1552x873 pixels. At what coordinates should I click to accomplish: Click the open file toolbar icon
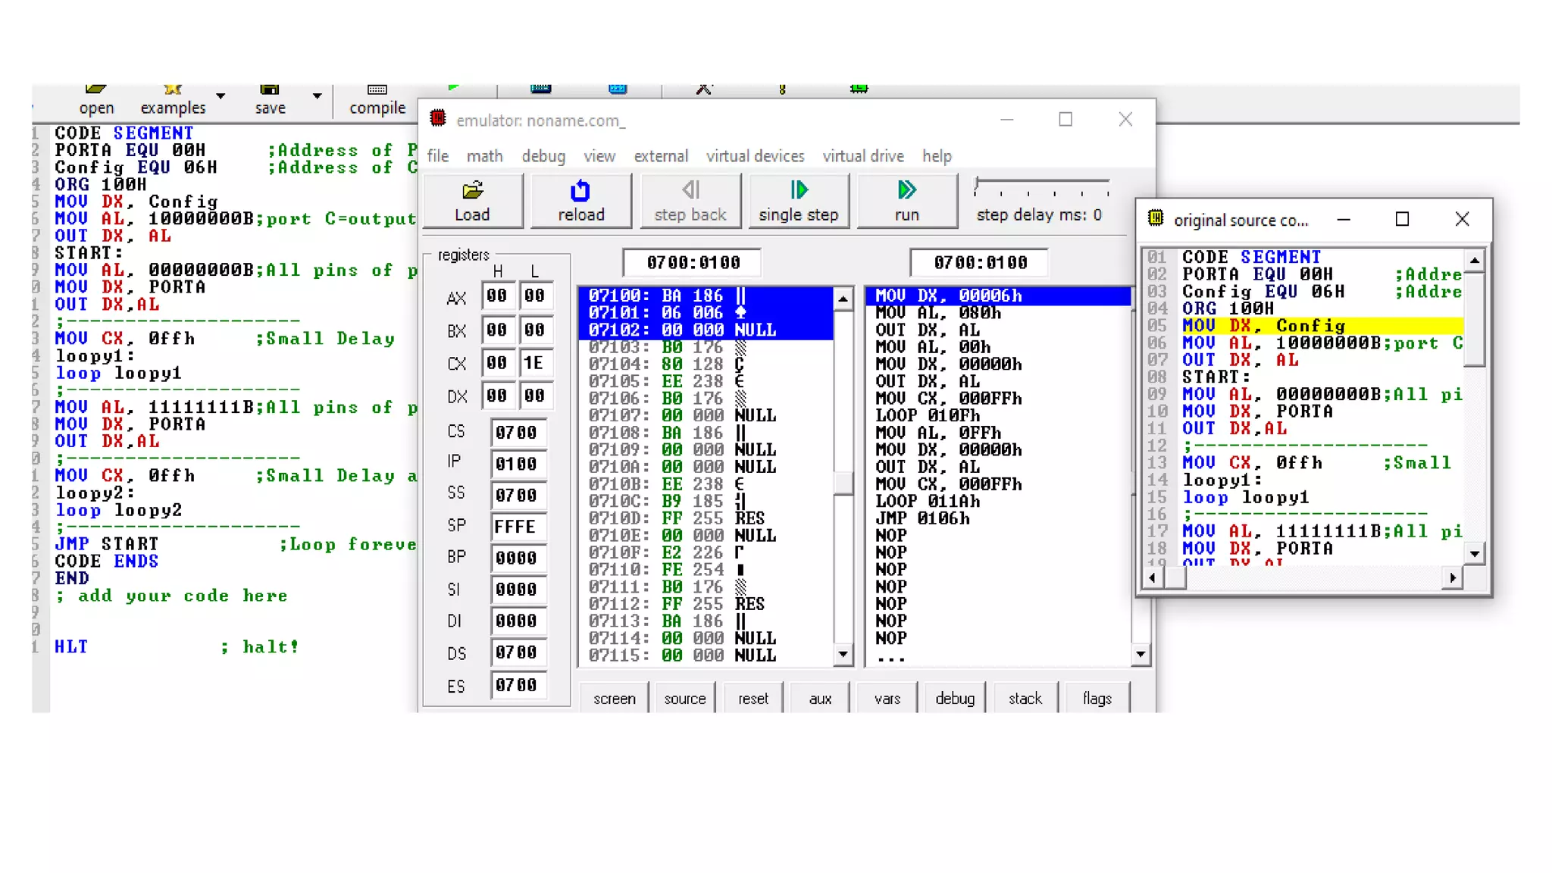(96, 91)
